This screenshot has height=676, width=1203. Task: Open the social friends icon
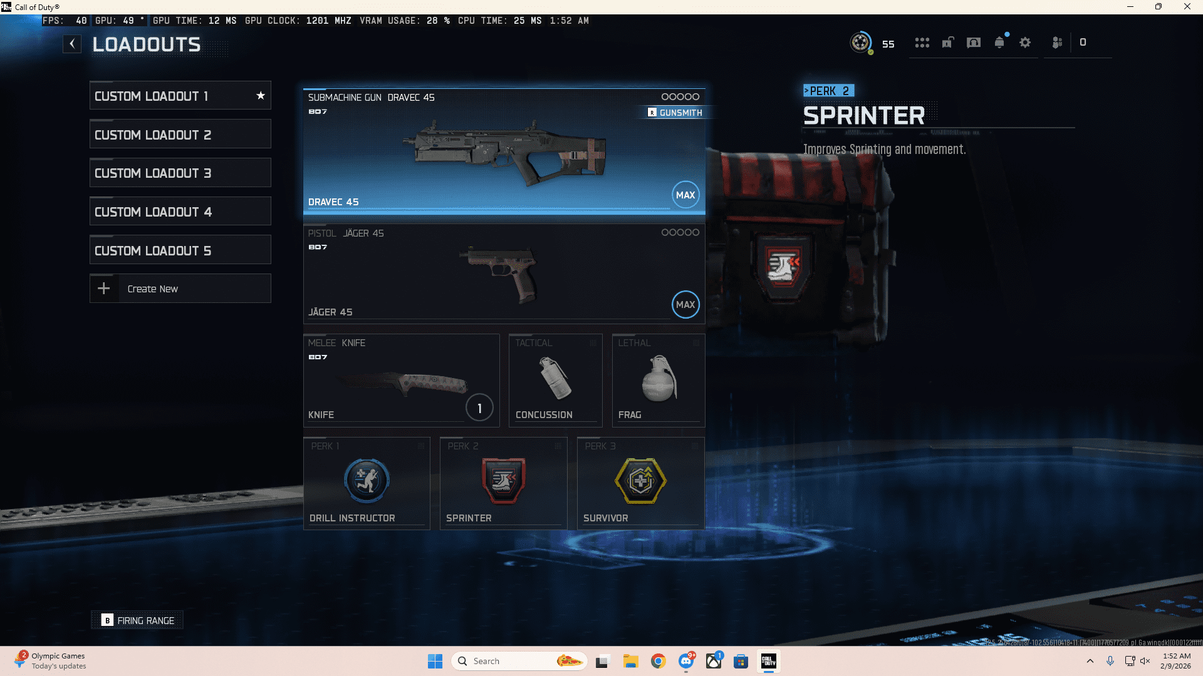click(x=1057, y=43)
